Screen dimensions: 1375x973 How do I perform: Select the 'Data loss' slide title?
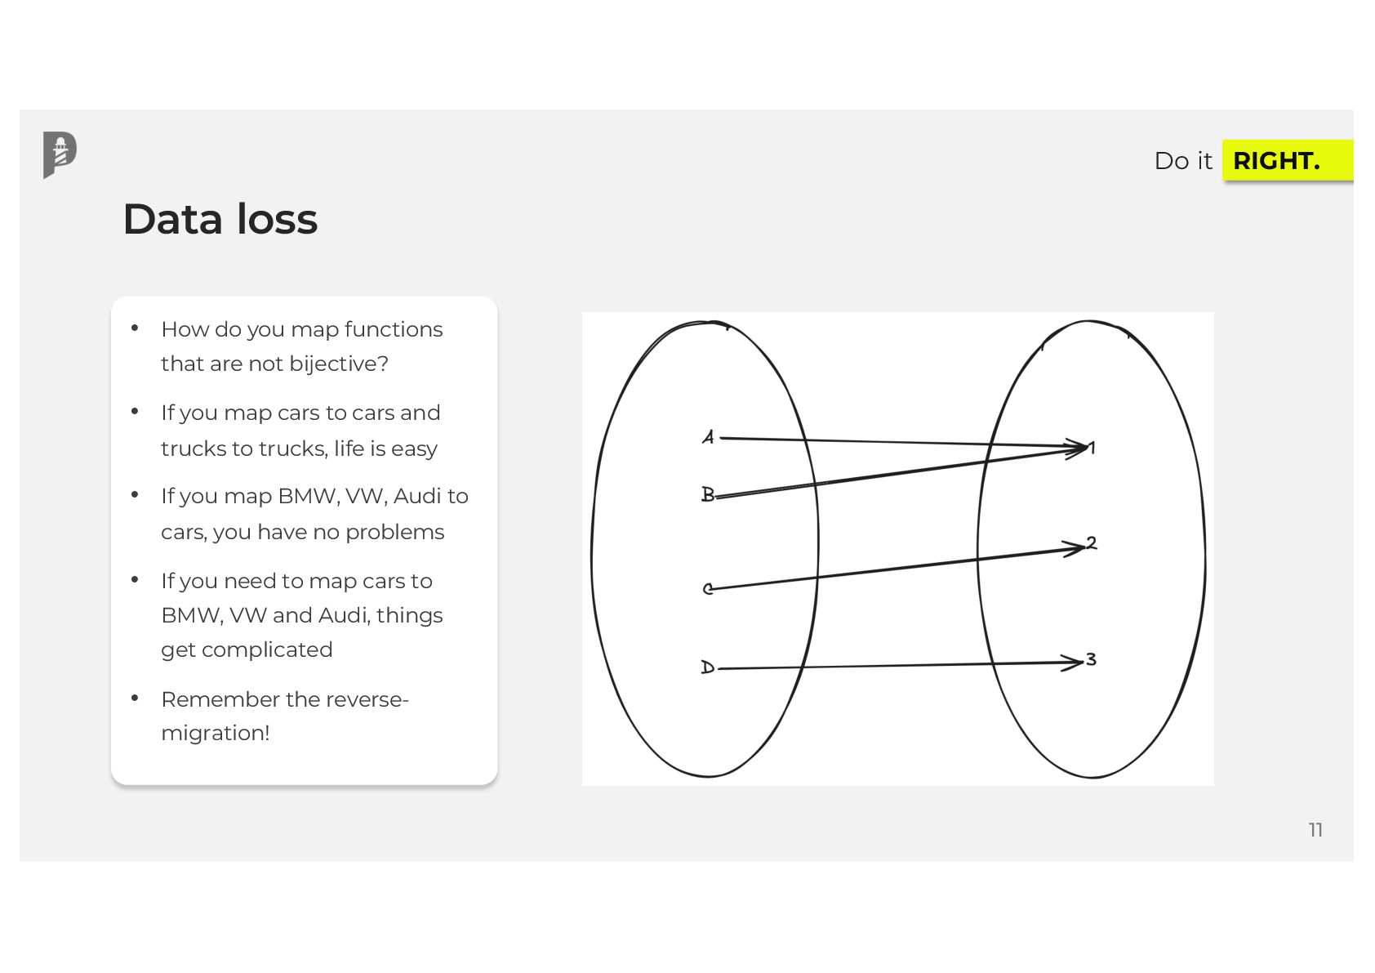pos(220,219)
